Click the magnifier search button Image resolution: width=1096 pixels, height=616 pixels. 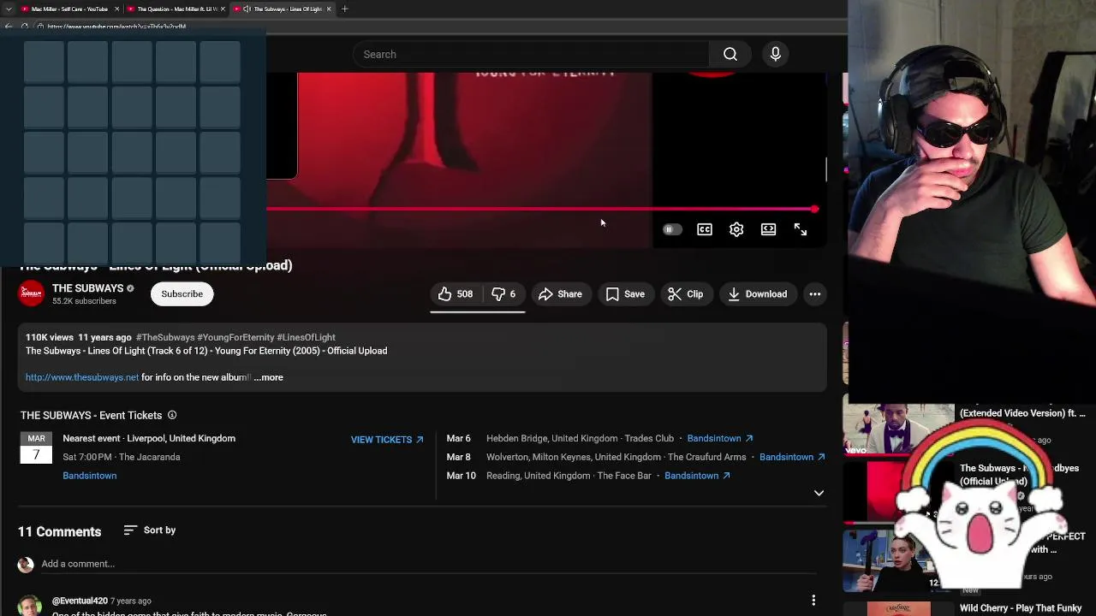pos(730,54)
